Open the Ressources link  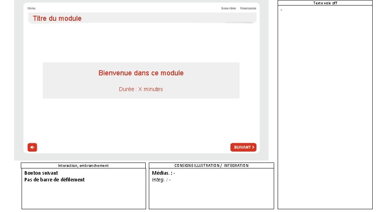(248, 8)
